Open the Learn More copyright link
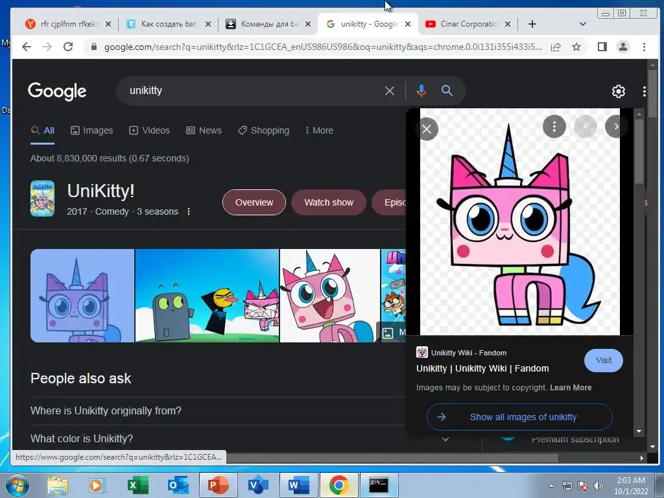The height and width of the screenshot is (498, 664). click(571, 388)
